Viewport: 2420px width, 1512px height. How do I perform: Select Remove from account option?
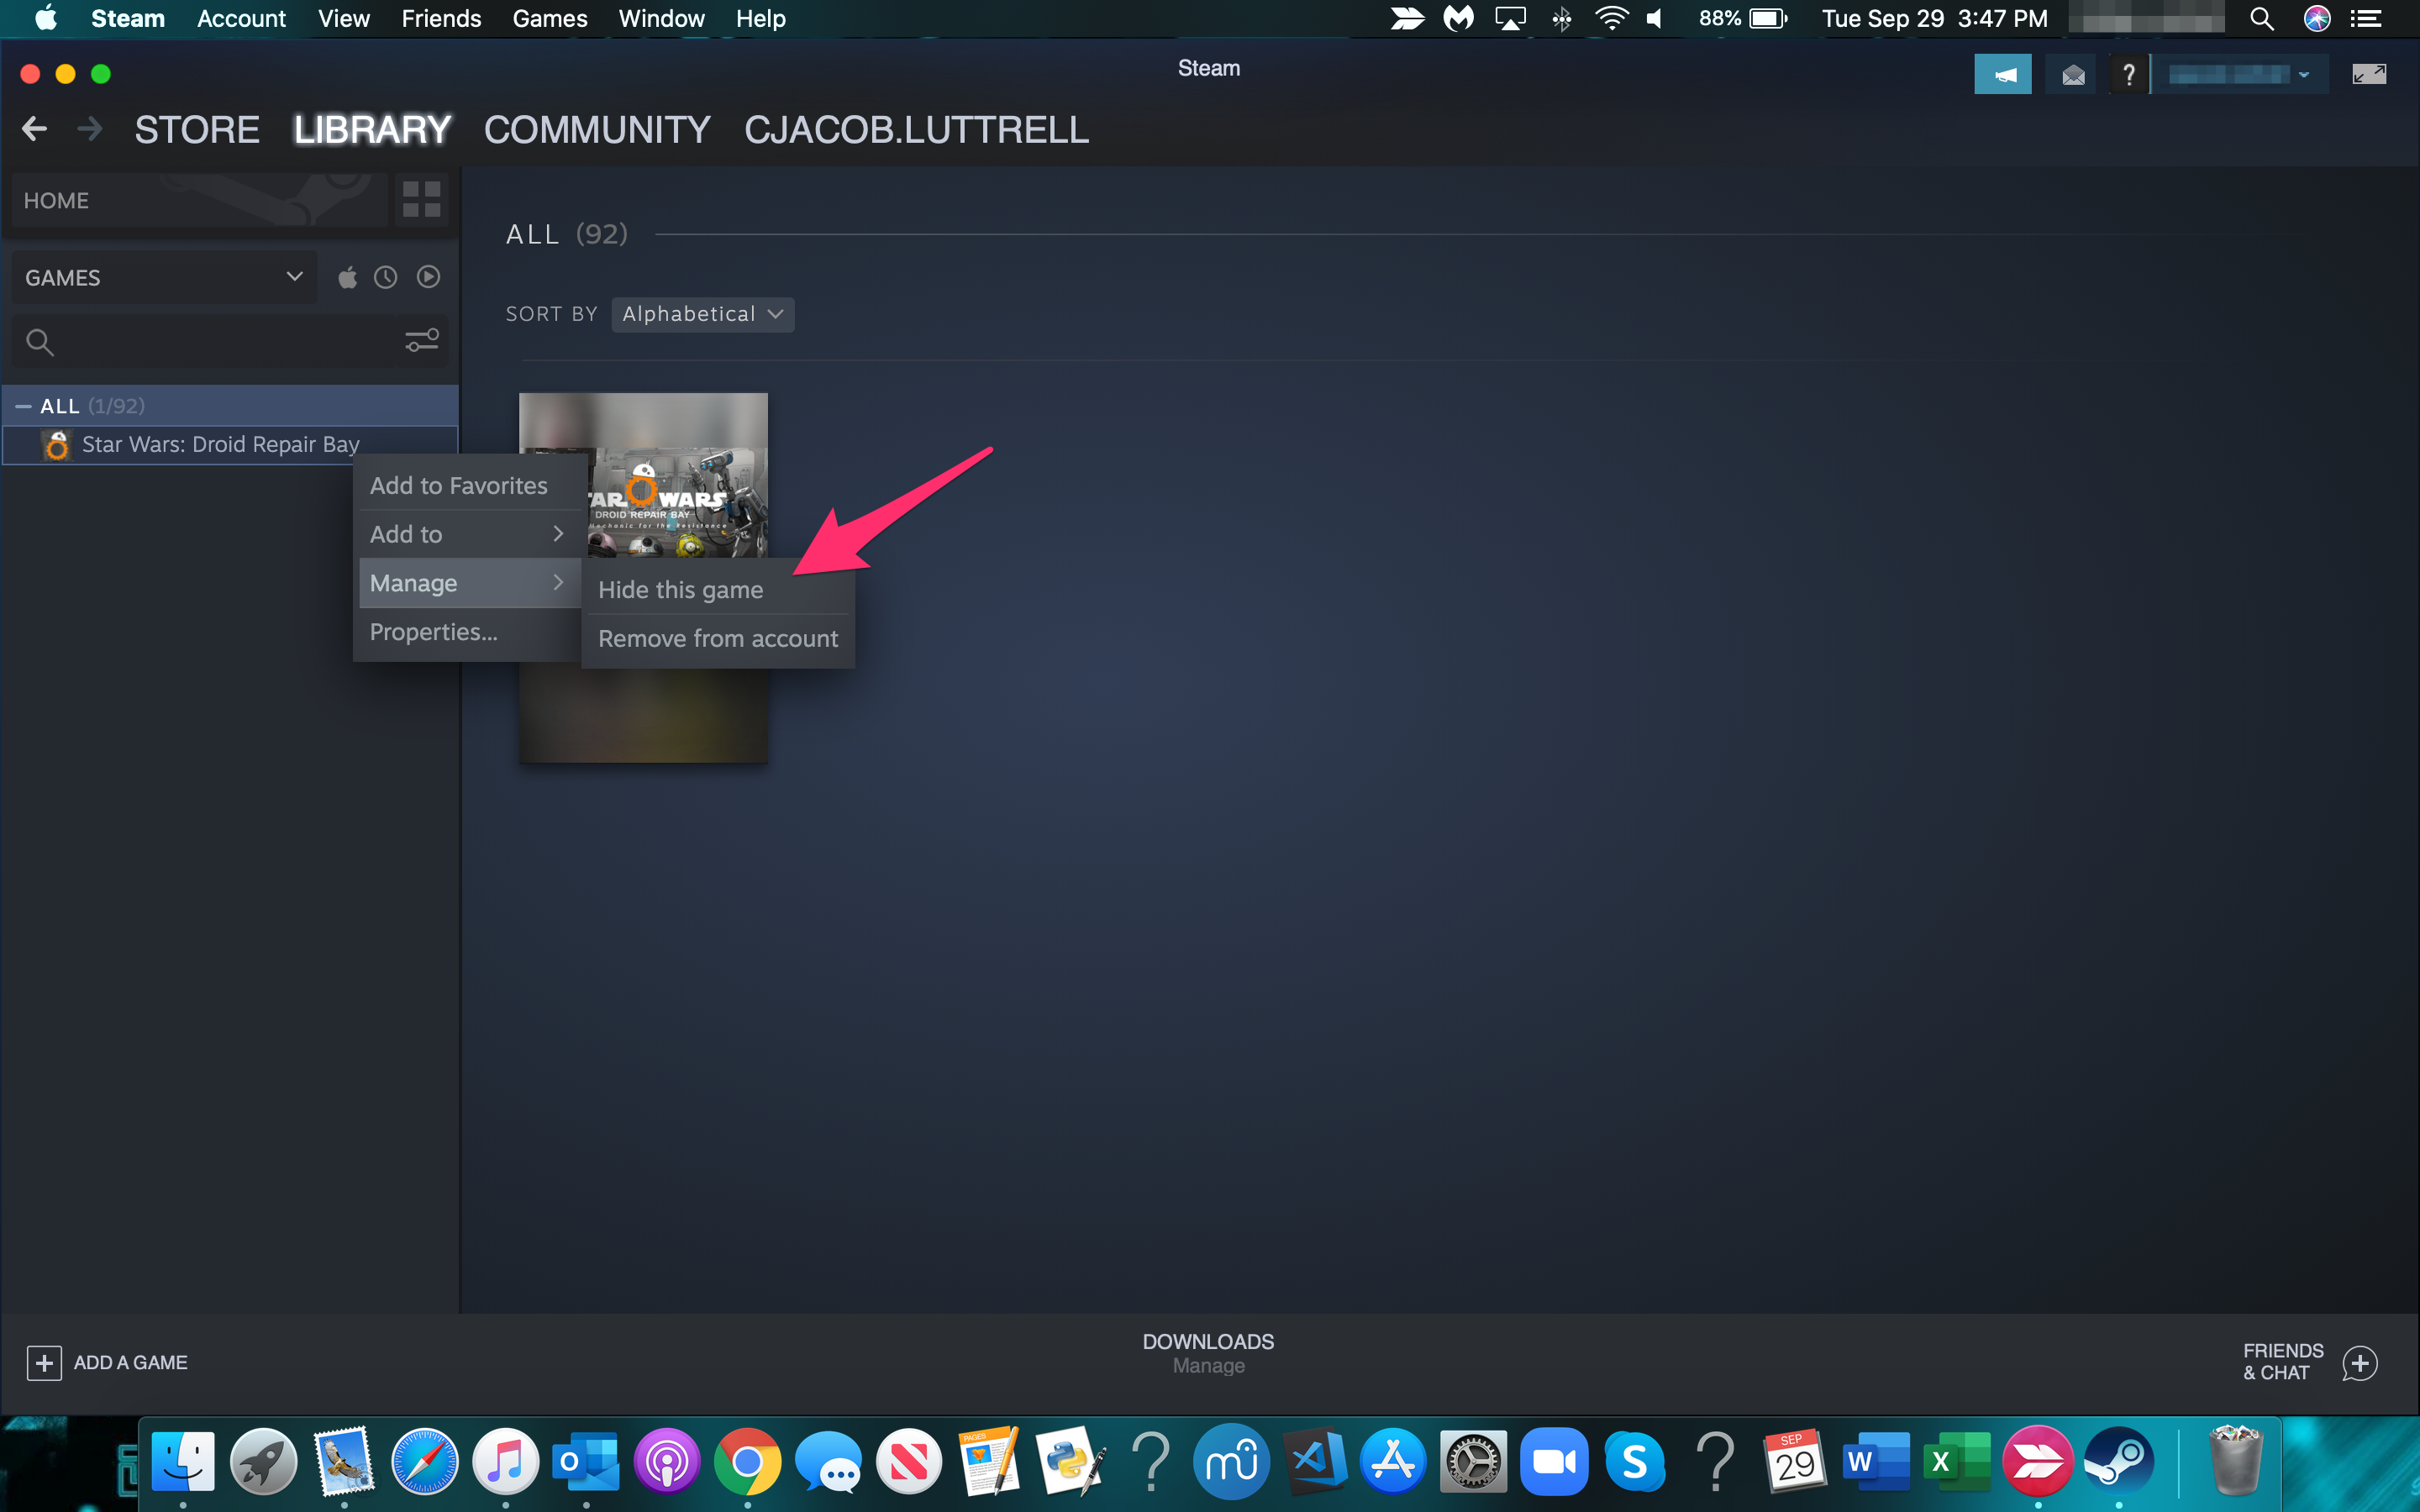(x=716, y=636)
